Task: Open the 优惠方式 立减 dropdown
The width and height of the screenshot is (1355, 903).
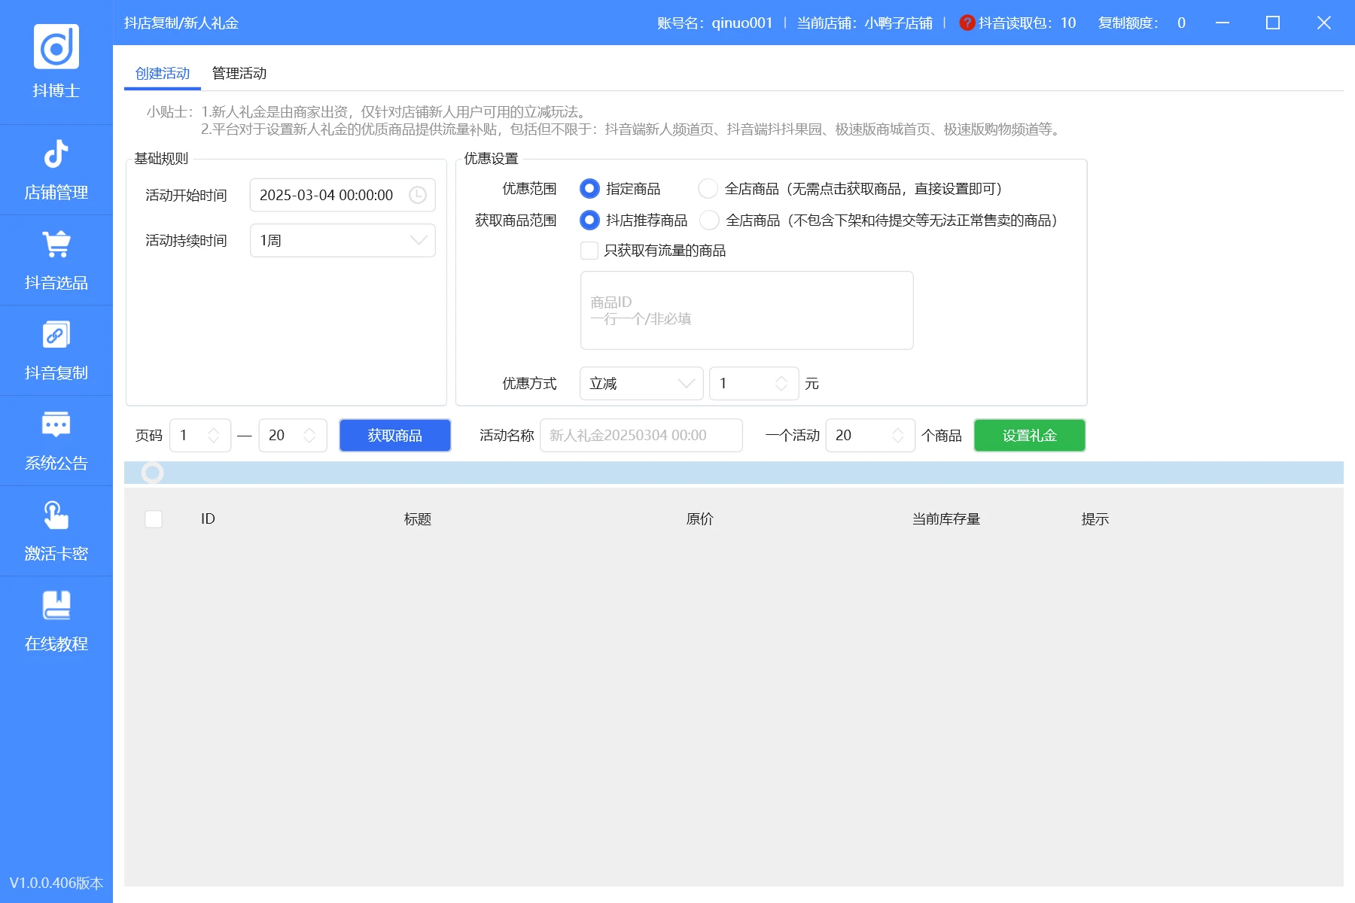Action: [x=641, y=384]
